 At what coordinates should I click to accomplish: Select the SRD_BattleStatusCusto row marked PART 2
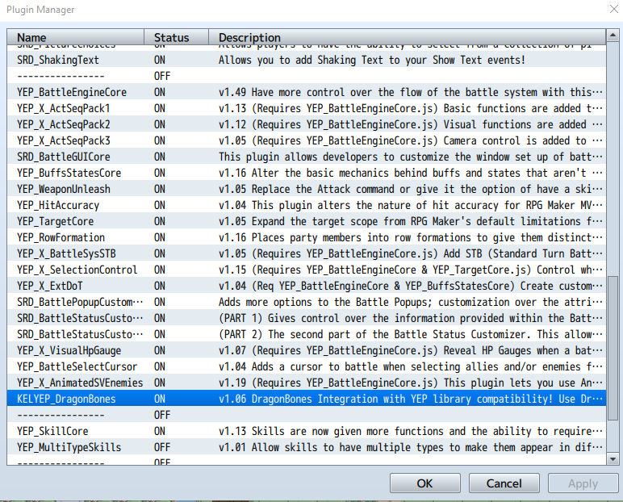[x=307, y=334]
